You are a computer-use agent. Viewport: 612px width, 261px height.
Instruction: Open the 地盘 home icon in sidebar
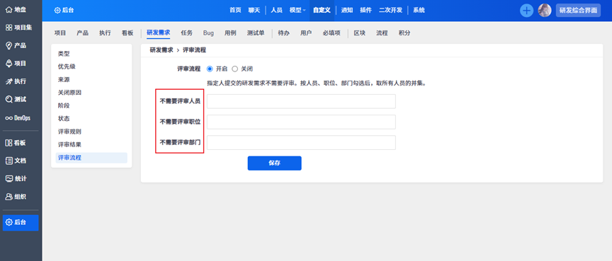coord(8,10)
